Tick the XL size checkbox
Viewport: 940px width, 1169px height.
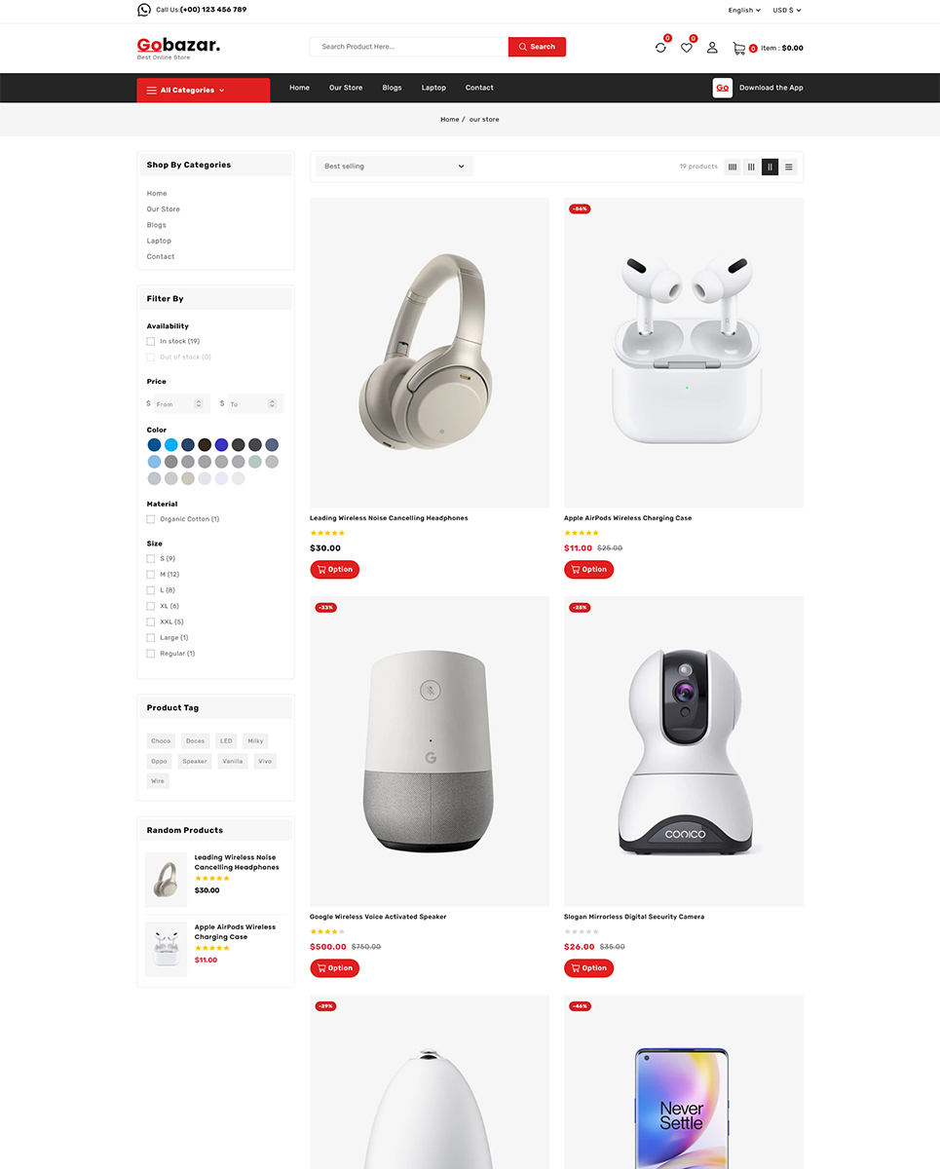[x=151, y=606]
